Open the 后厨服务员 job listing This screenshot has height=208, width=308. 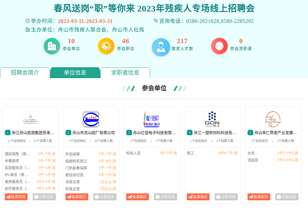click(17, 168)
